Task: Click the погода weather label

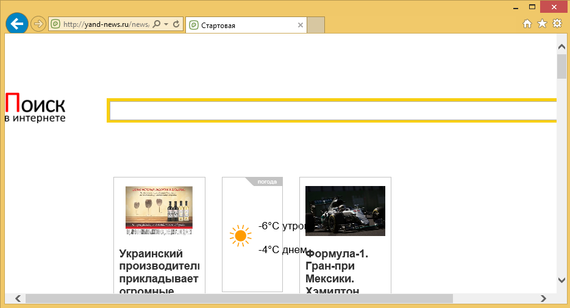Action: (267, 182)
